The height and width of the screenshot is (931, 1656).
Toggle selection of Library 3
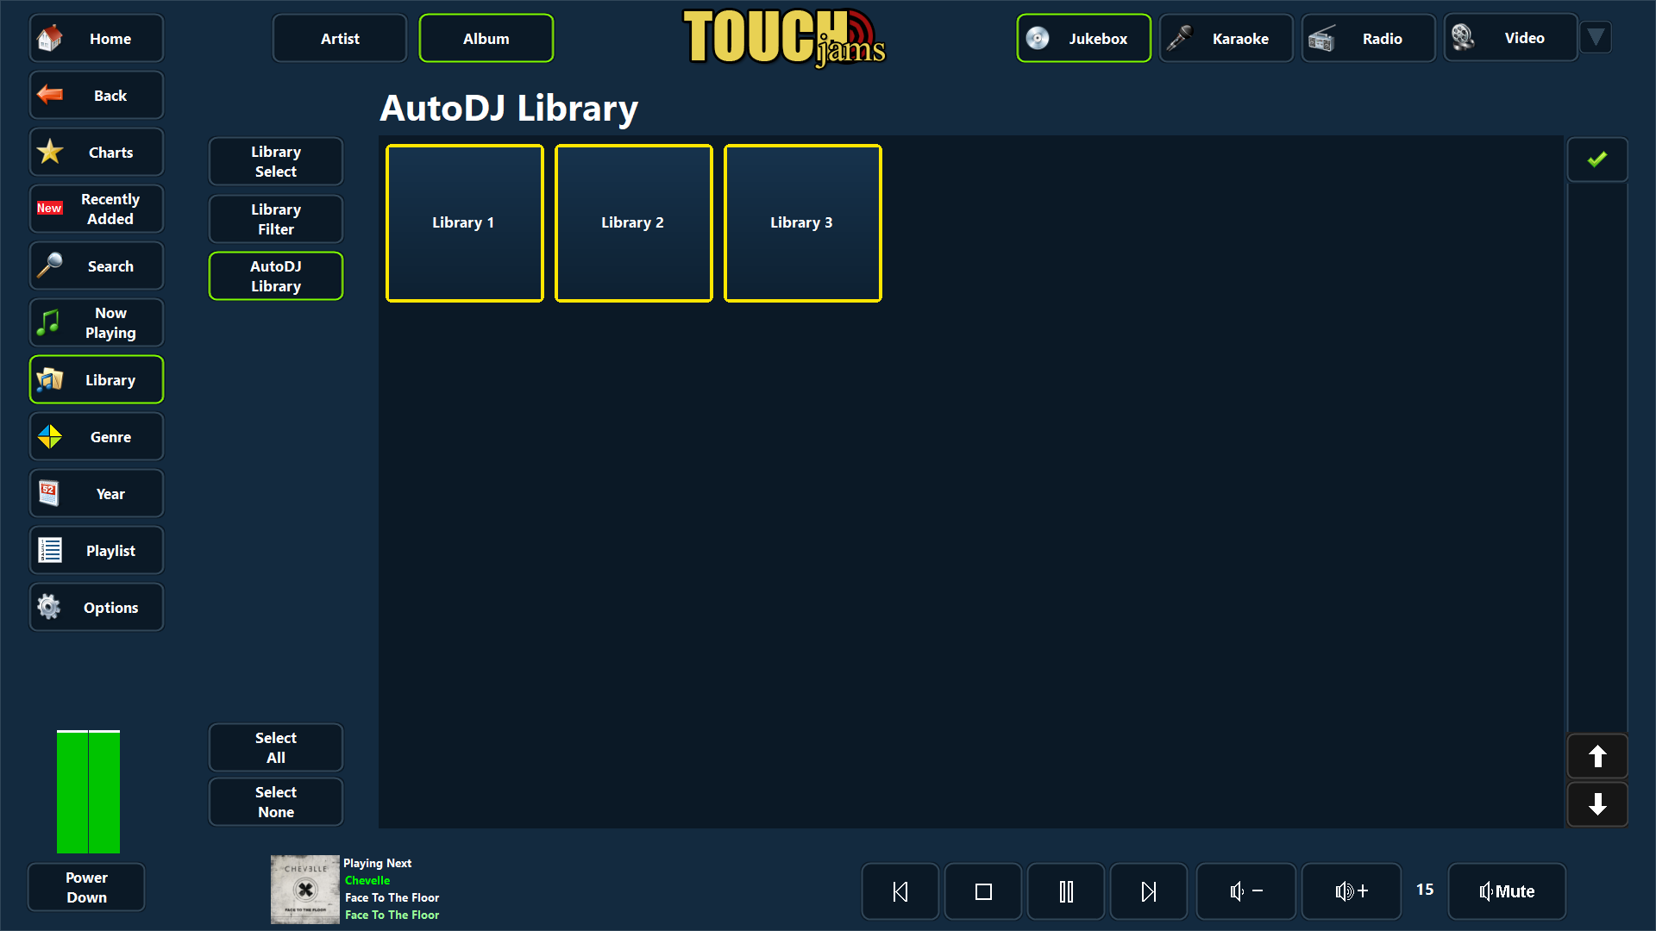coord(801,222)
